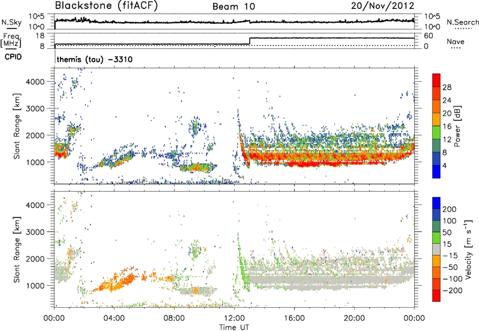Image resolution: width=479 pixels, height=331 pixels.
Task: Click the "16" label on the power colorbar
Action: pyautogui.click(x=447, y=127)
